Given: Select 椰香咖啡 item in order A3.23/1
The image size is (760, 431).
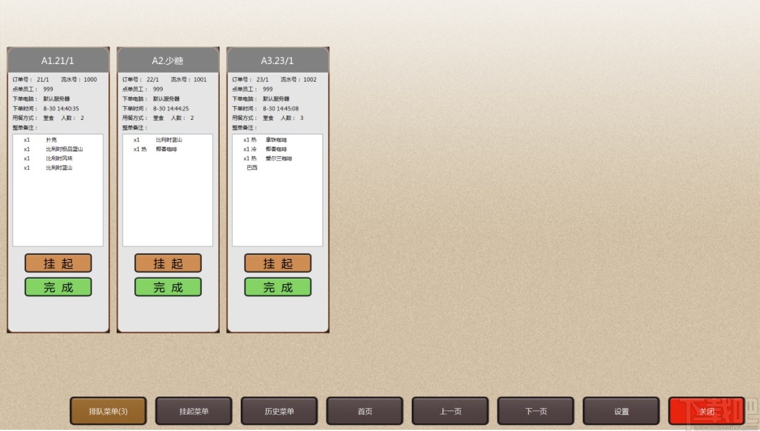Looking at the screenshot, I should click(276, 149).
